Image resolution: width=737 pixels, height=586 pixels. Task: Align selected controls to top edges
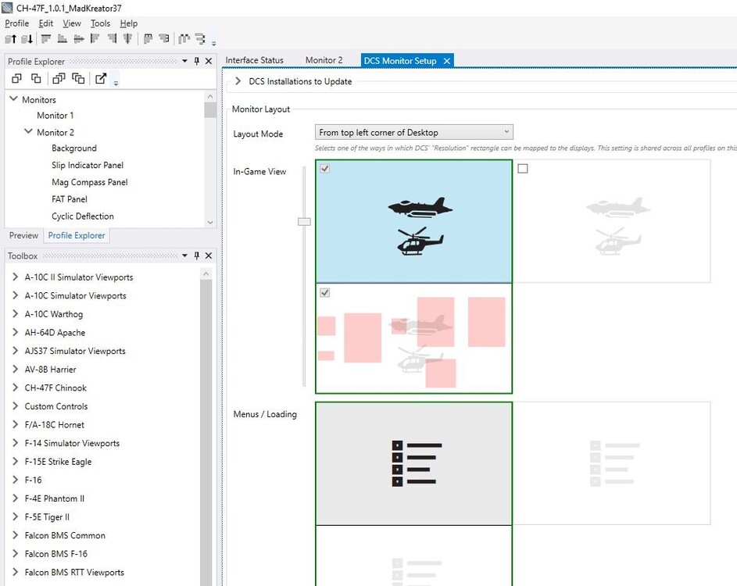point(46,38)
